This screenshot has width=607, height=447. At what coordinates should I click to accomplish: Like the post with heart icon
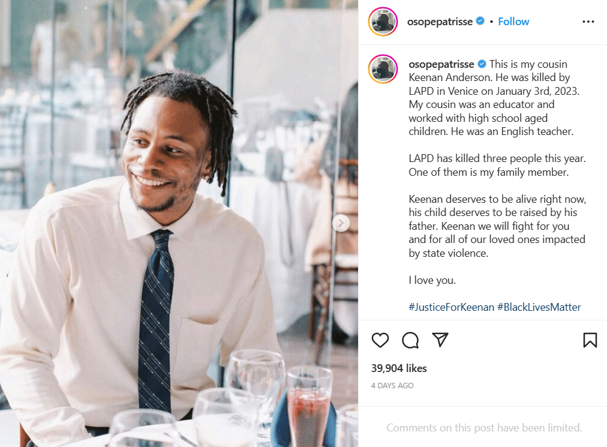pyautogui.click(x=380, y=340)
